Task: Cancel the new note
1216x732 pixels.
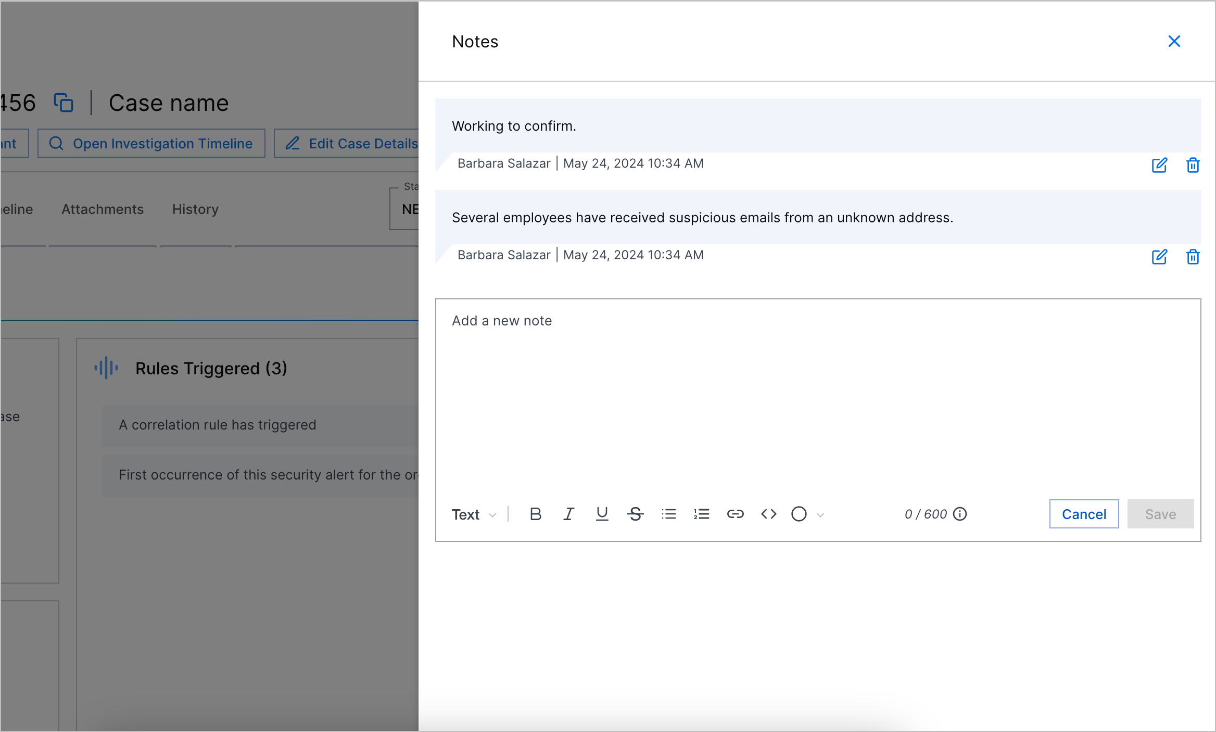Action: (x=1084, y=514)
